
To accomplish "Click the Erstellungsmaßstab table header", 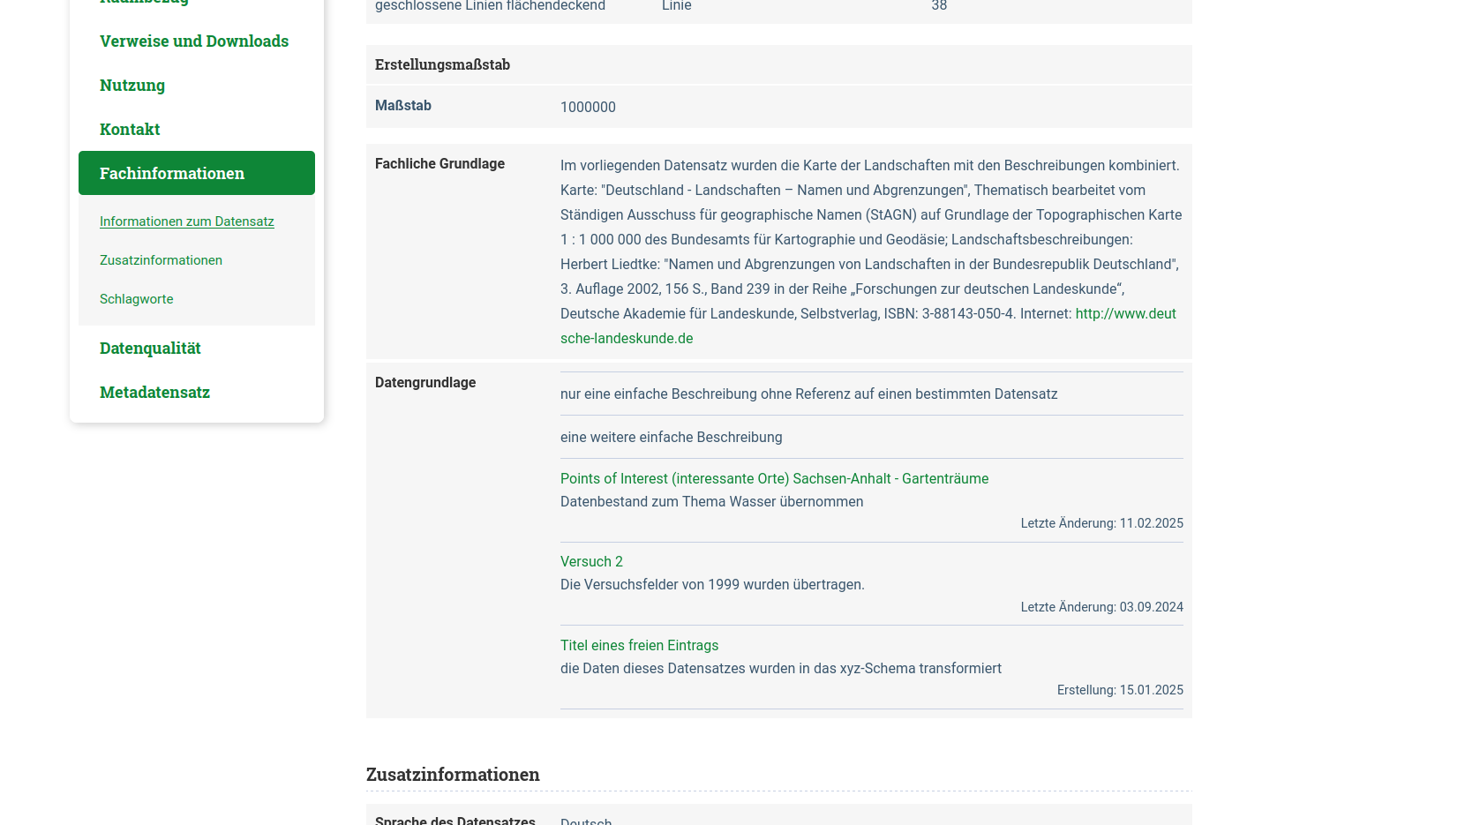I will pos(442,65).
